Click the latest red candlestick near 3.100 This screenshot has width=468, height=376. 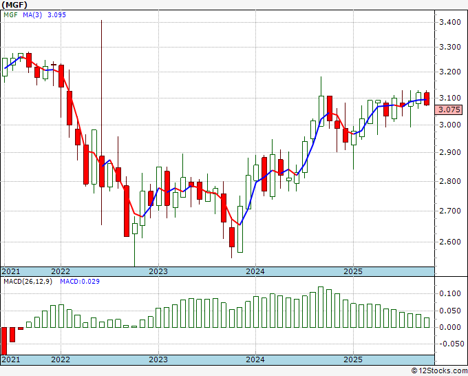(x=427, y=99)
